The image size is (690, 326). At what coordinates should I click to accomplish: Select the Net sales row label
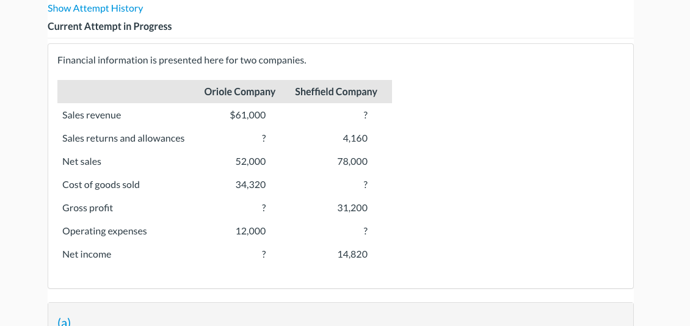coord(82,161)
